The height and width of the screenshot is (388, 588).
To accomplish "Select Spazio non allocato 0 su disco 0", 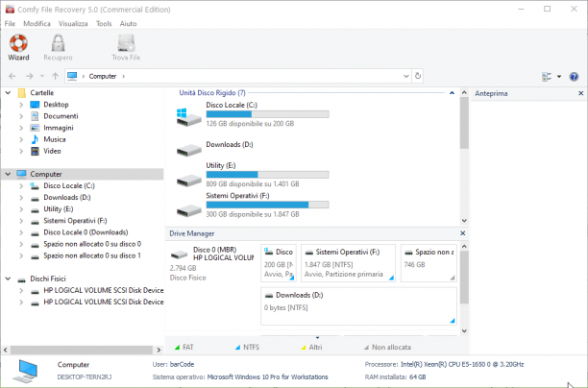I will tap(92, 244).
